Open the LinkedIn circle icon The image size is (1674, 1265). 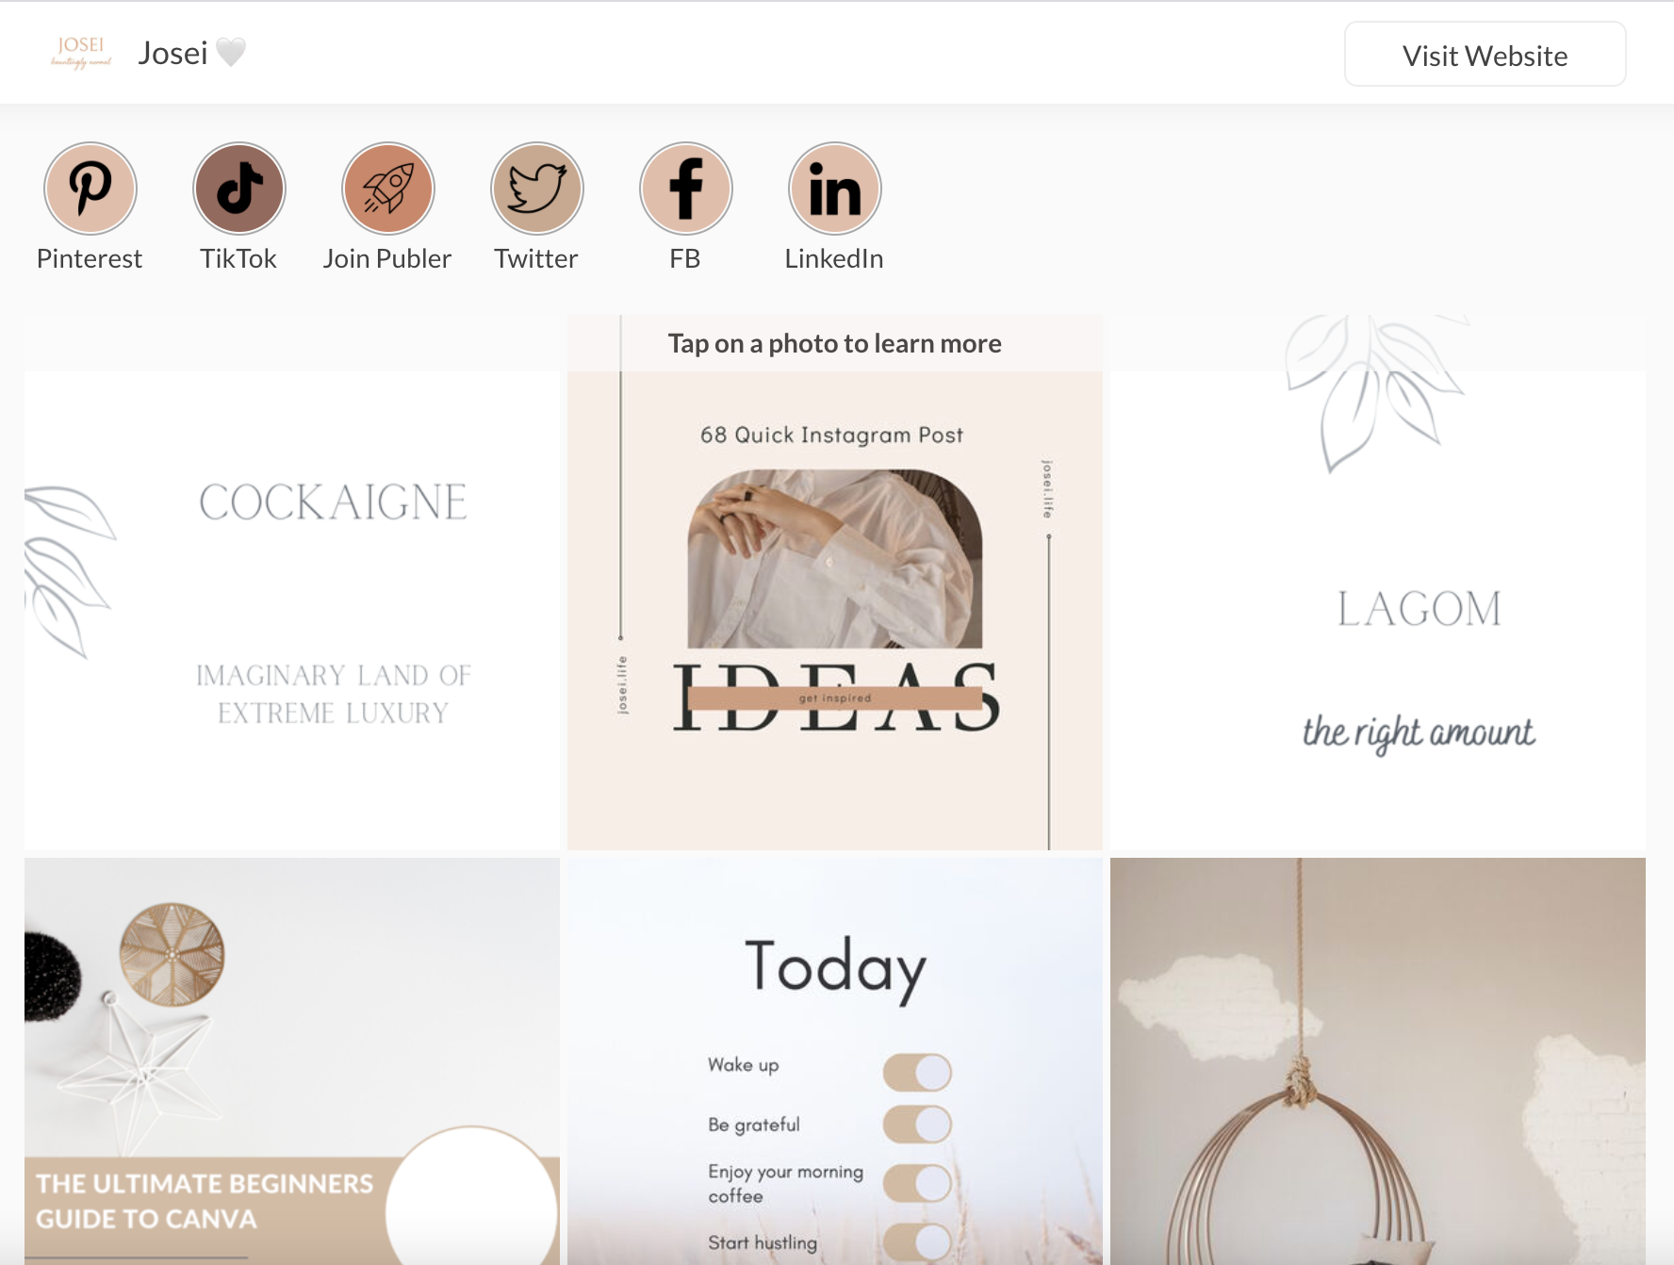835,189
